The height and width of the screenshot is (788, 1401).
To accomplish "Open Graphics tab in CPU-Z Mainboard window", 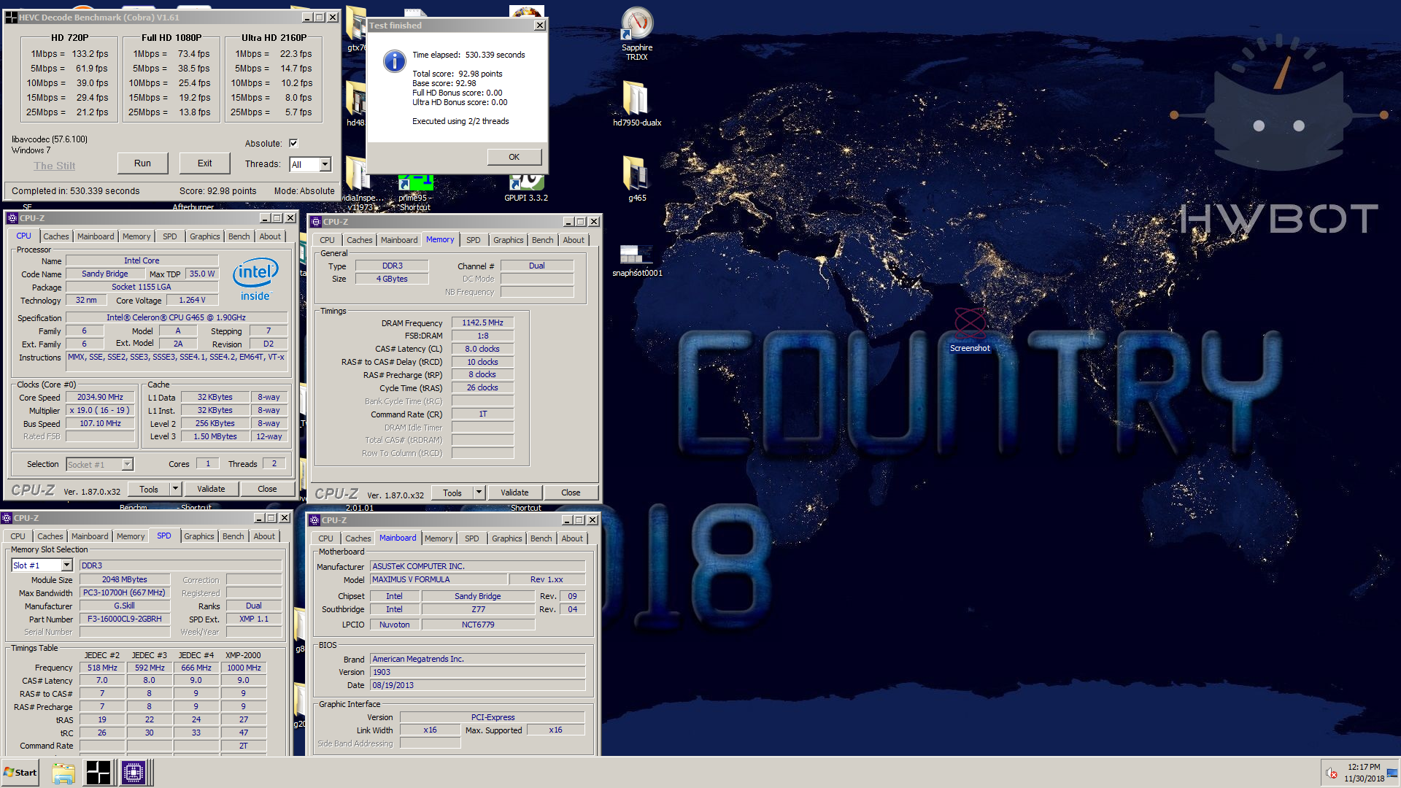I will [506, 538].
